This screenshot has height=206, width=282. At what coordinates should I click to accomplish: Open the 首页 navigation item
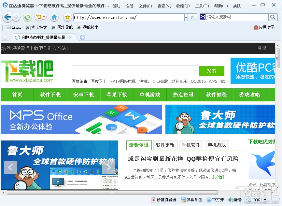click(x=17, y=95)
